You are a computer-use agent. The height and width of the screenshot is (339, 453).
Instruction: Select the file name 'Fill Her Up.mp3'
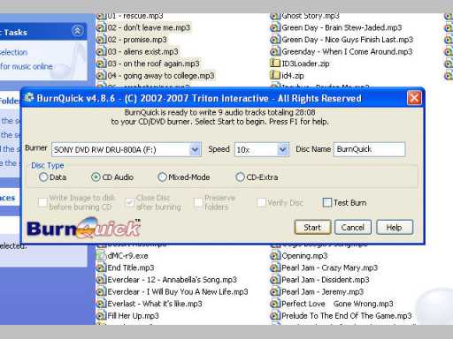[133, 316]
